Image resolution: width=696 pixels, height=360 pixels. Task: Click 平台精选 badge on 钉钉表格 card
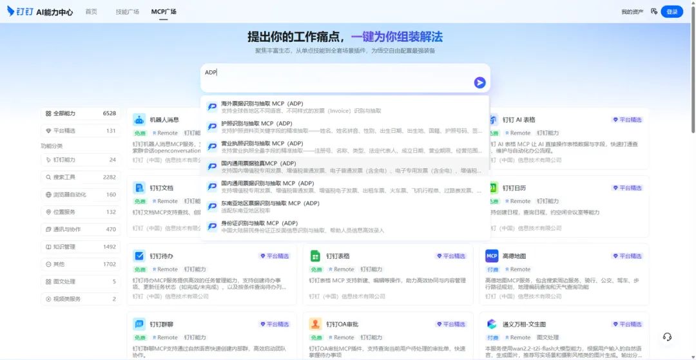coord(451,256)
